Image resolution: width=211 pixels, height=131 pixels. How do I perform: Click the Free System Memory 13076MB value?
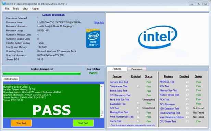click(42, 47)
